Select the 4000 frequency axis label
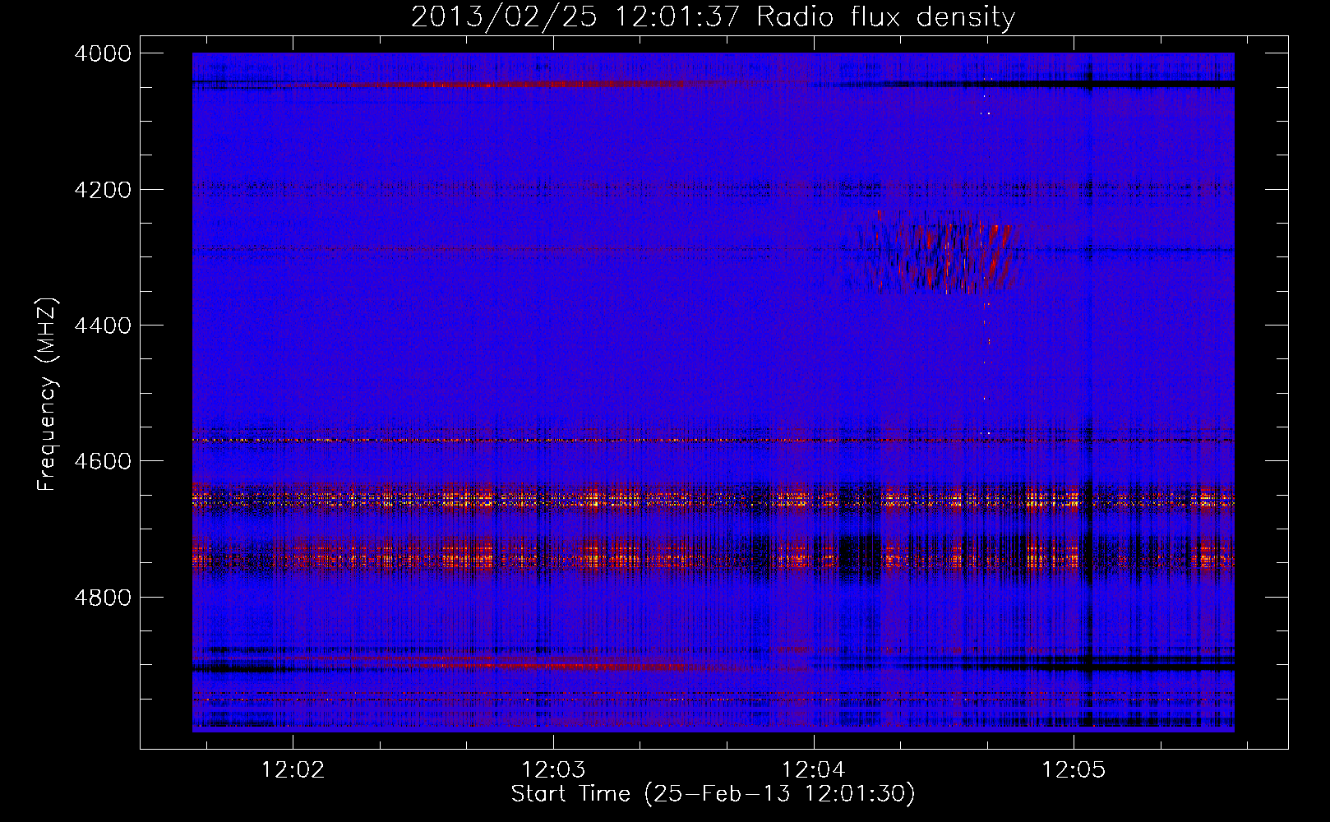1330x822 pixels. [x=103, y=53]
